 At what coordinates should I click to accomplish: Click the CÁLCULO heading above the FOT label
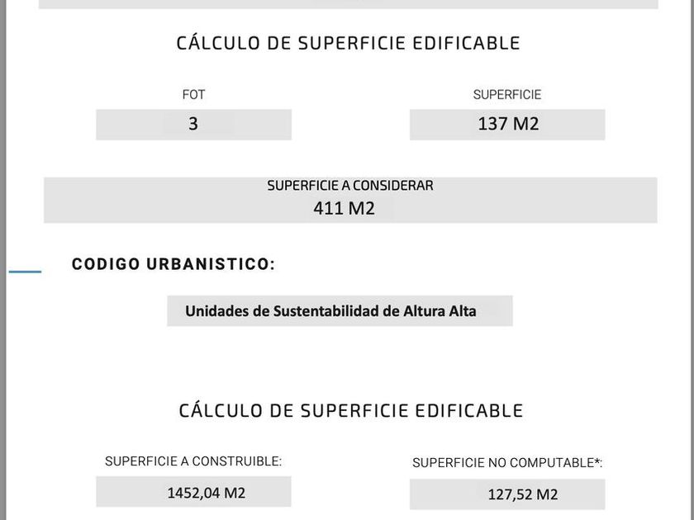point(348,43)
